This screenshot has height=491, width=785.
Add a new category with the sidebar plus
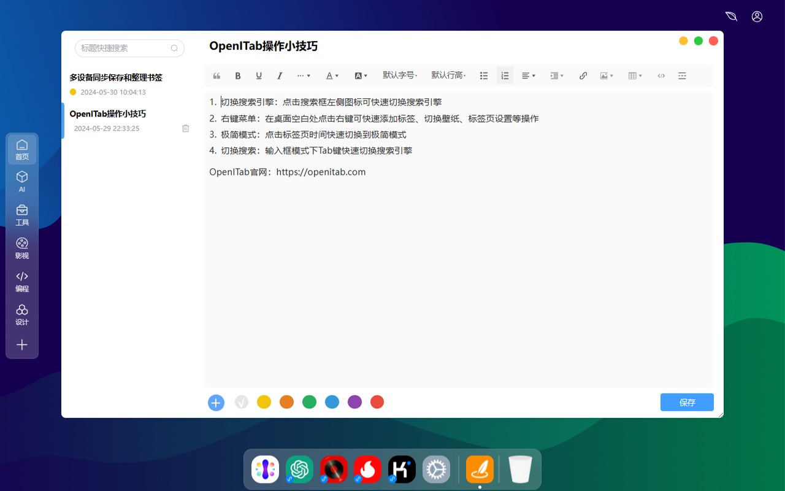[22, 345]
